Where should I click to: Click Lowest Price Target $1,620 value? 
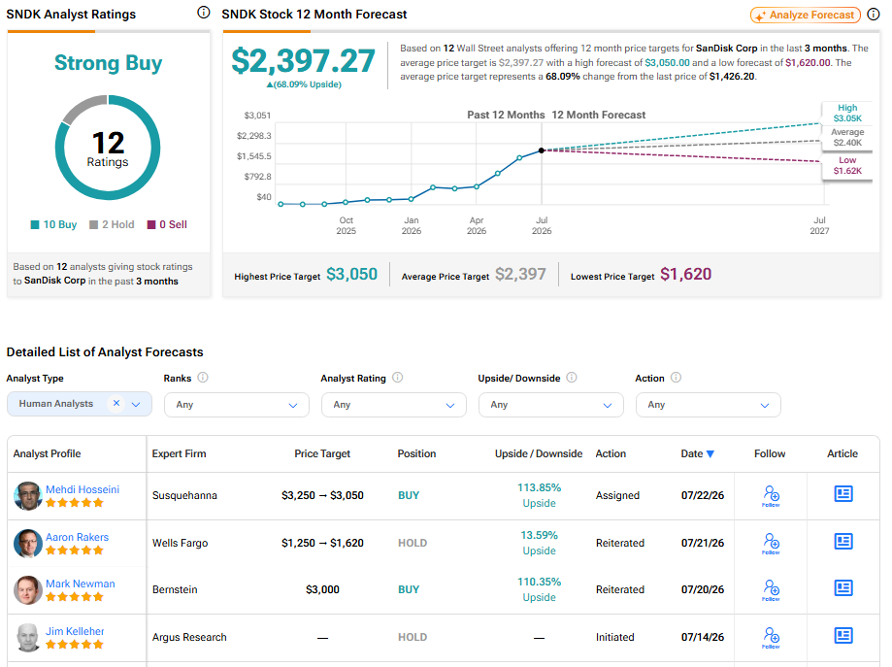point(685,275)
